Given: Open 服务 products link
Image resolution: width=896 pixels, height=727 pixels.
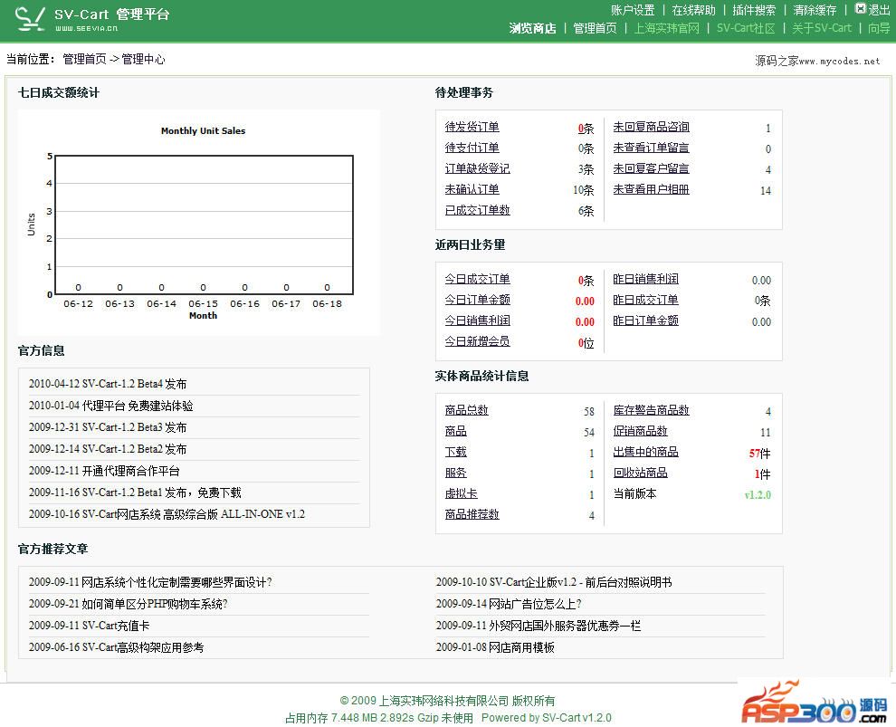Looking at the screenshot, I should click(455, 472).
